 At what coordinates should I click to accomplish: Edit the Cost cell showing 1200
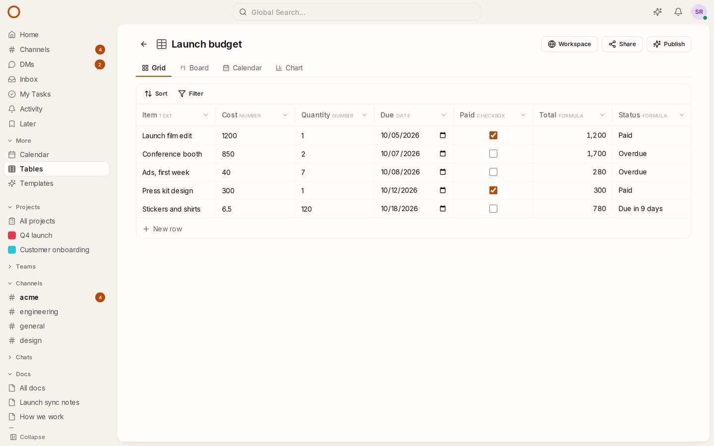(x=255, y=135)
